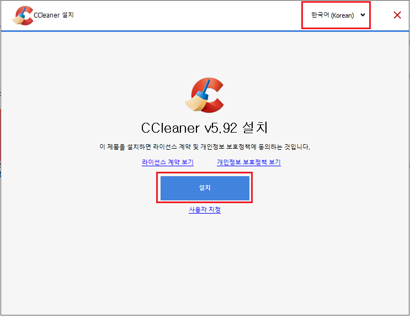Screen dimensions: 410x316
Task: Click the large CCleaner broom logo
Action: click(x=205, y=95)
